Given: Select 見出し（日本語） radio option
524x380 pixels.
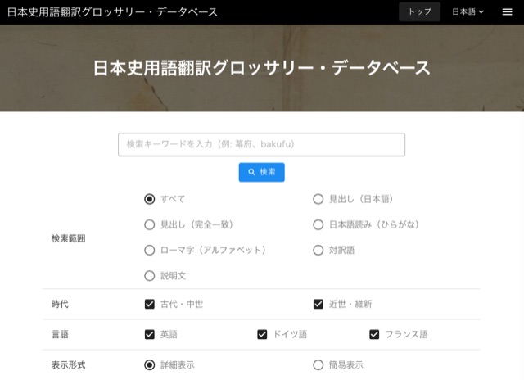Looking at the screenshot, I should point(318,199).
